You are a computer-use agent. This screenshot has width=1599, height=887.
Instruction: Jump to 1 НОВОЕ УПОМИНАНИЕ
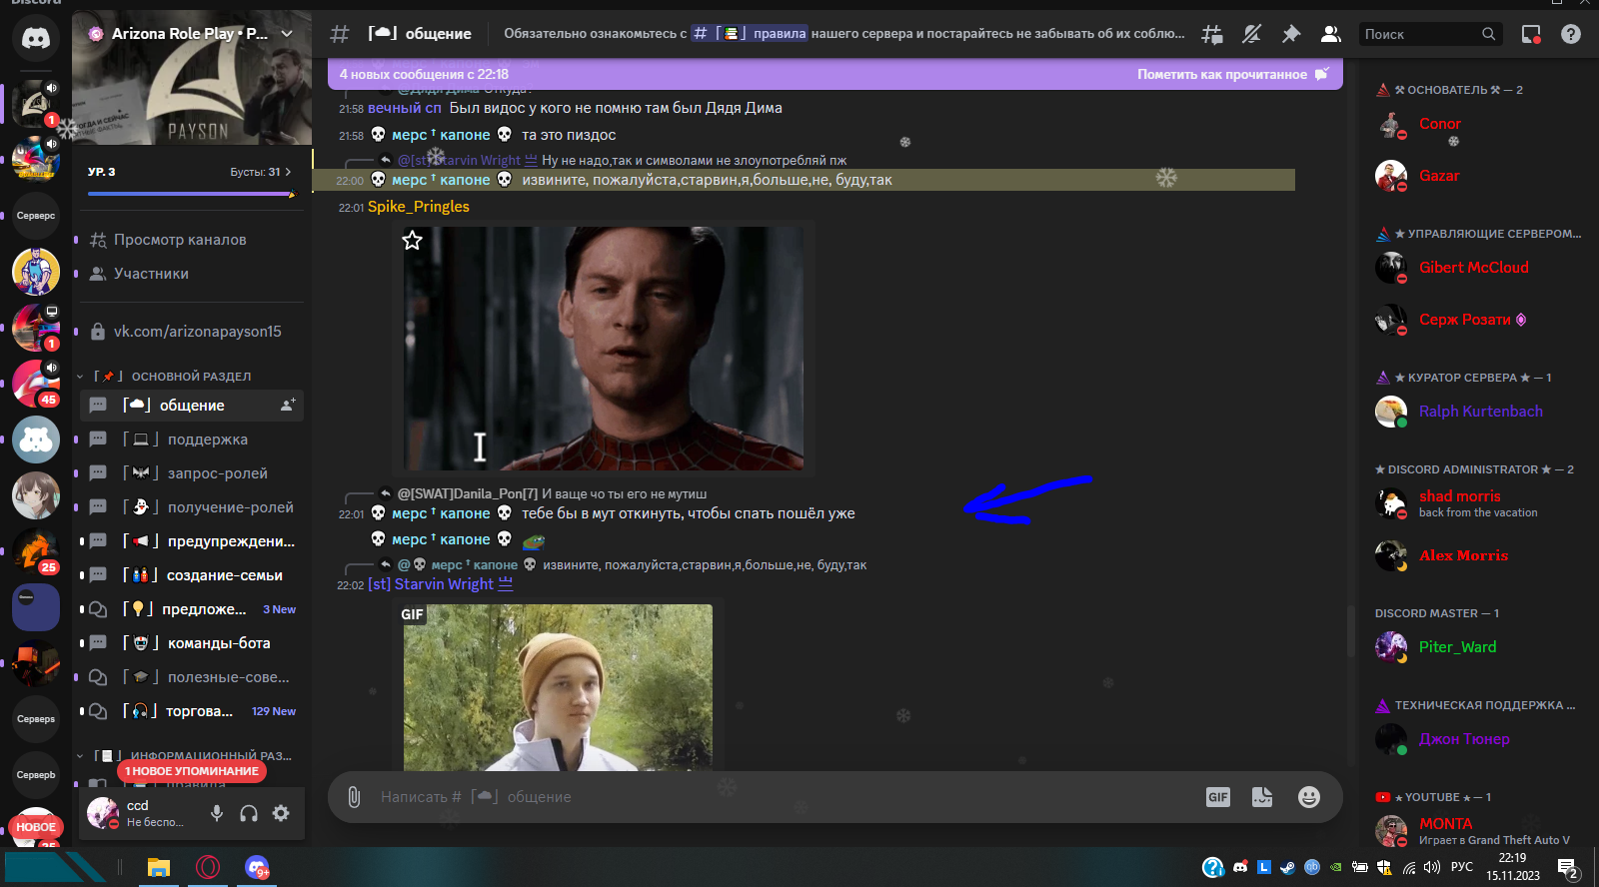pos(192,771)
